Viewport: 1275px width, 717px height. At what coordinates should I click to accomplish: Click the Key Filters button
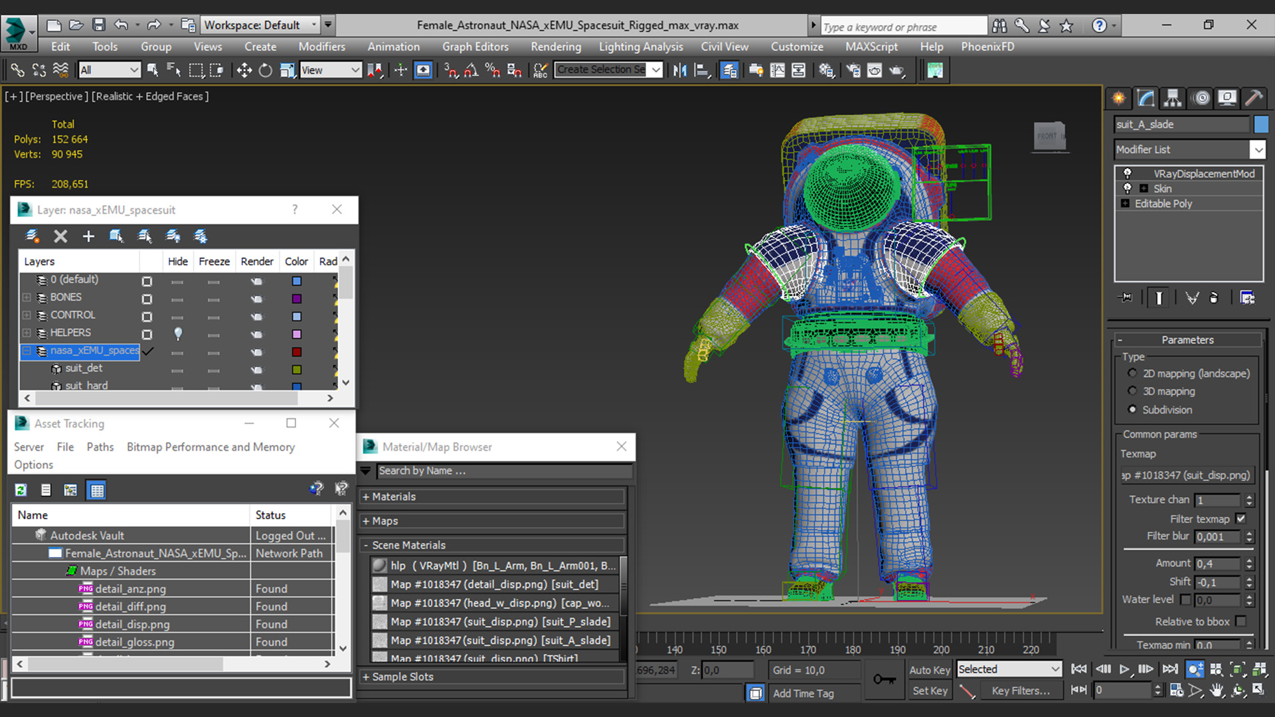pos(1020,690)
